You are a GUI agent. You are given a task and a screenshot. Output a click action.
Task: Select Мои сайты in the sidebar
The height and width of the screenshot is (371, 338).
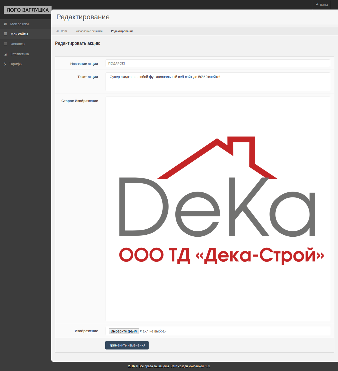pyautogui.click(x=26, y=34)
